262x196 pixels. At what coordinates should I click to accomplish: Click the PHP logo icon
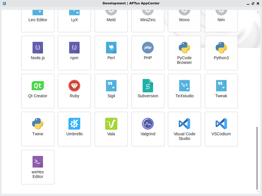pyautogui.click(x=148, y=48)
